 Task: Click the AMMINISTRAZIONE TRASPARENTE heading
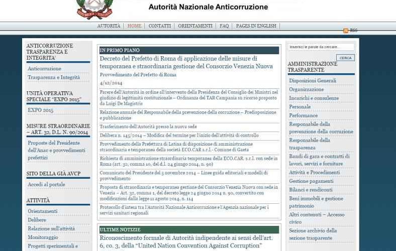(313, 67)
